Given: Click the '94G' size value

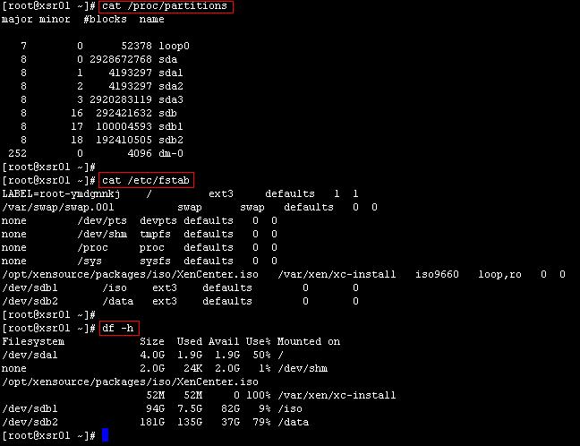Looking at the screenshot, I should coord(156,408).
